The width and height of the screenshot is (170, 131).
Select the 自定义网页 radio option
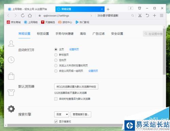point(56,71)
